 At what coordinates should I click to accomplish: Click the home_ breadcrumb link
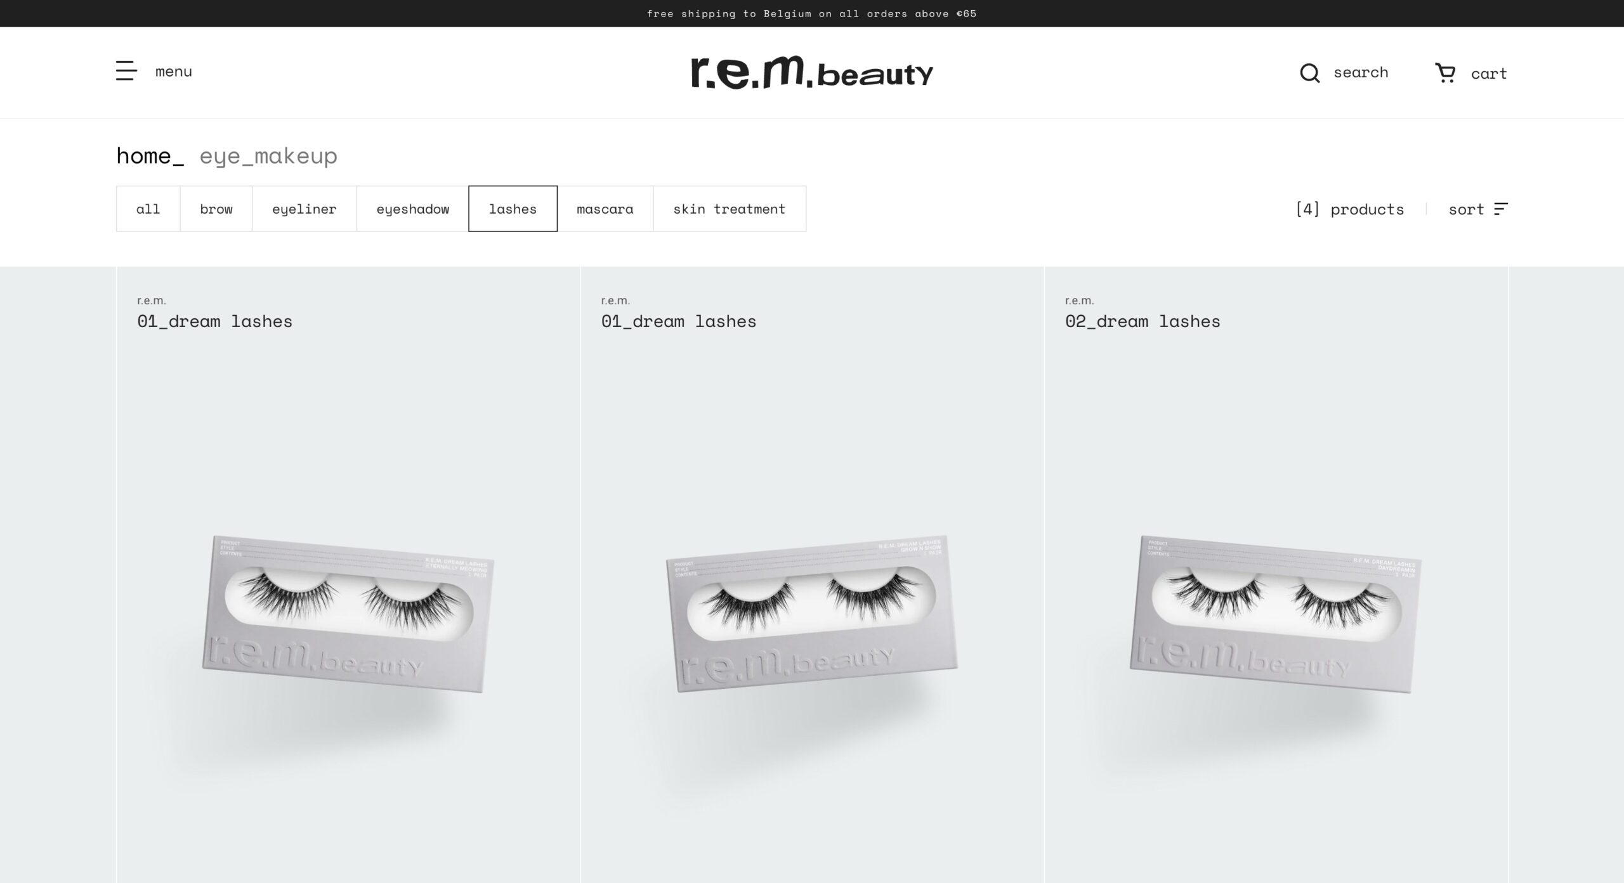point(150,155)
